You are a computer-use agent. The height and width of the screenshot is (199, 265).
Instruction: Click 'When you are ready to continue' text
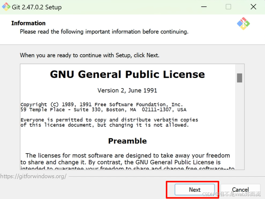90,55
